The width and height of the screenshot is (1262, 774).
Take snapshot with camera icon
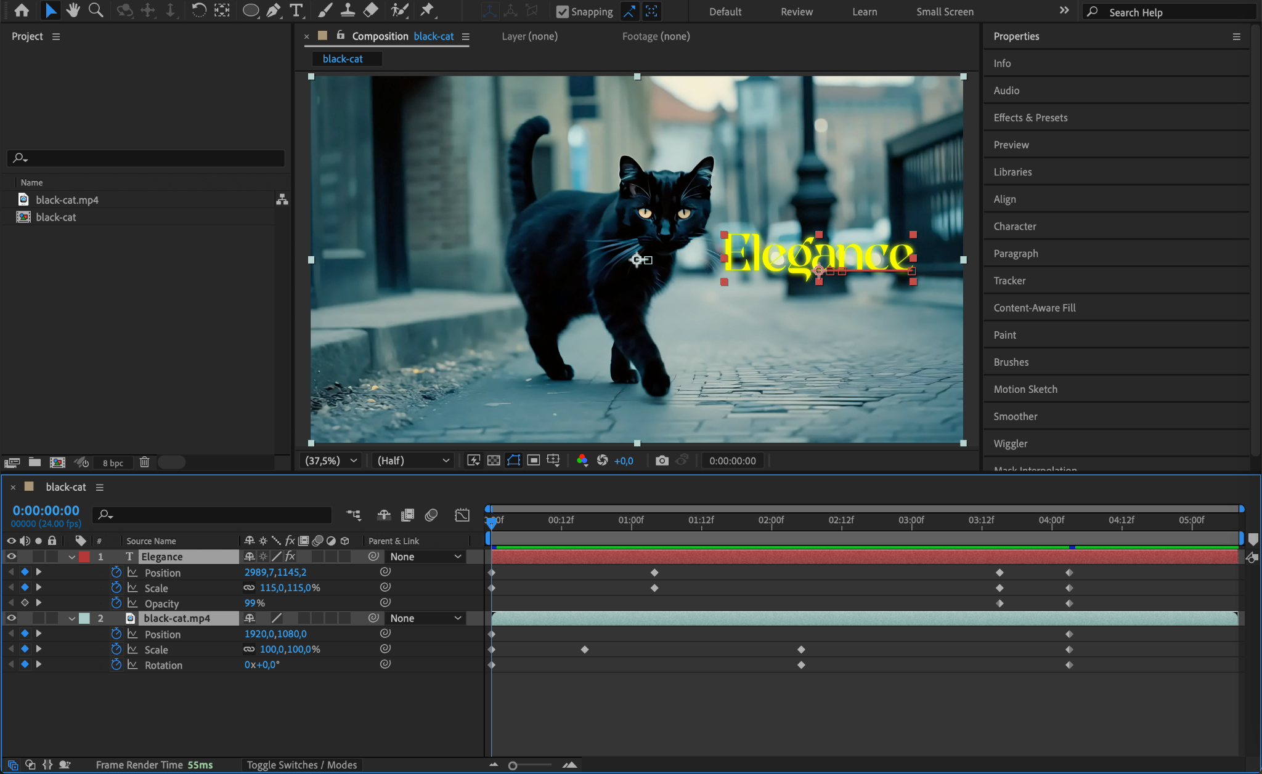tap(662, 461)
